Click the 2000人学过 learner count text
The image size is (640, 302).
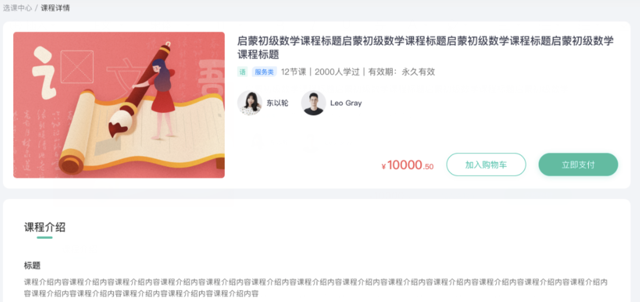(x=337, y=72)
